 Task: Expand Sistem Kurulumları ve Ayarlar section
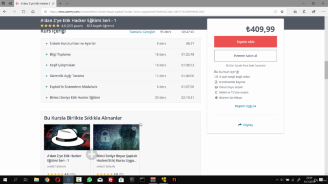pyautogui.click(x=121, y=43)
